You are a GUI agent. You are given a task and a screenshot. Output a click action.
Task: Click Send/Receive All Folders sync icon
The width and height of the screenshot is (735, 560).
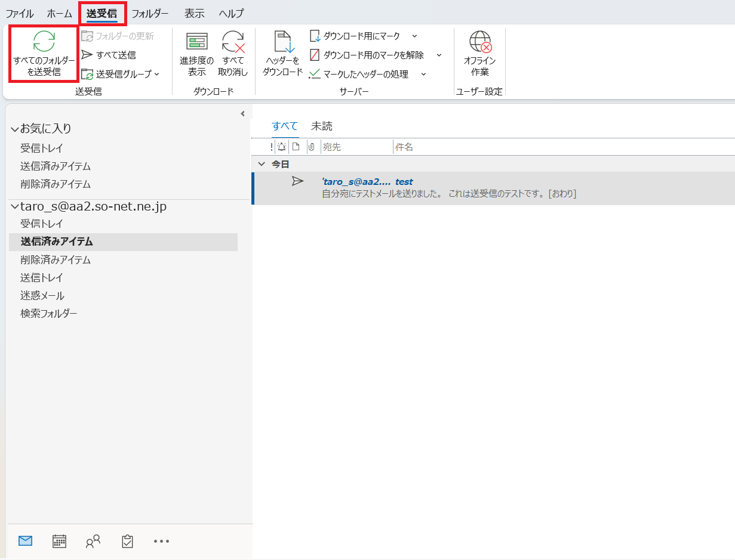pos(44,41)
